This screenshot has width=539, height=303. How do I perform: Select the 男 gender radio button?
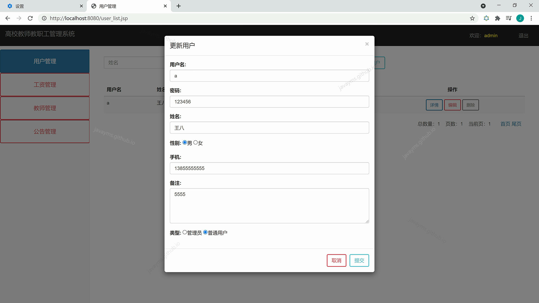point(185,142)
